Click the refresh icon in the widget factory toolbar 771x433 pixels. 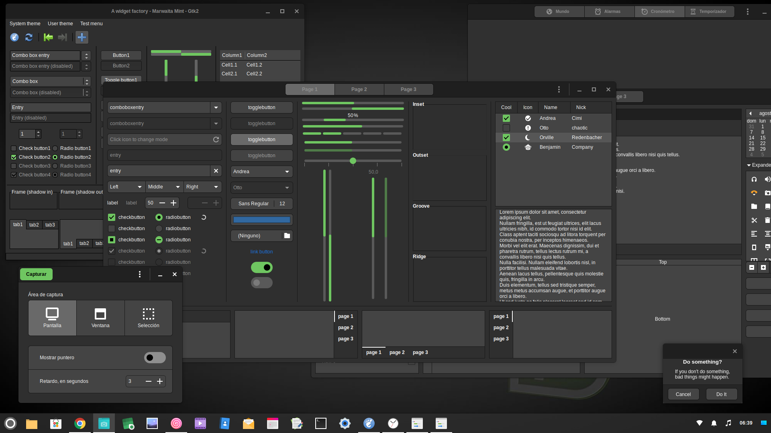tap(29, 37)
